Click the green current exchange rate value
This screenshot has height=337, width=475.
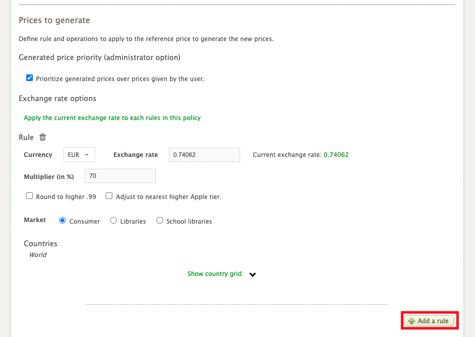tap(336, 155)
